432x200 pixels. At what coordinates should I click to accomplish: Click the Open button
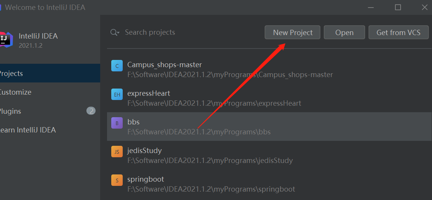344,32
